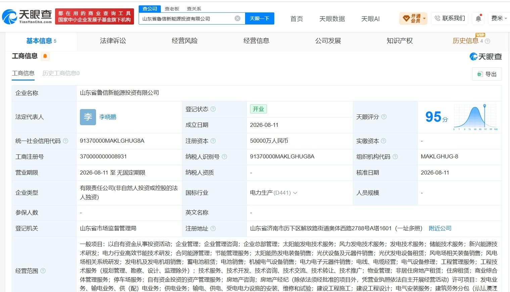Open help icon next to 经营范围
The image size is (510, 292).
[43, 271]
